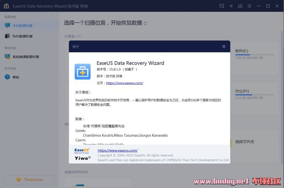This screenshot has width=284, height=188.
Task: Click the 120.33 GB/200 GB size label
Action: coord(249,58)
